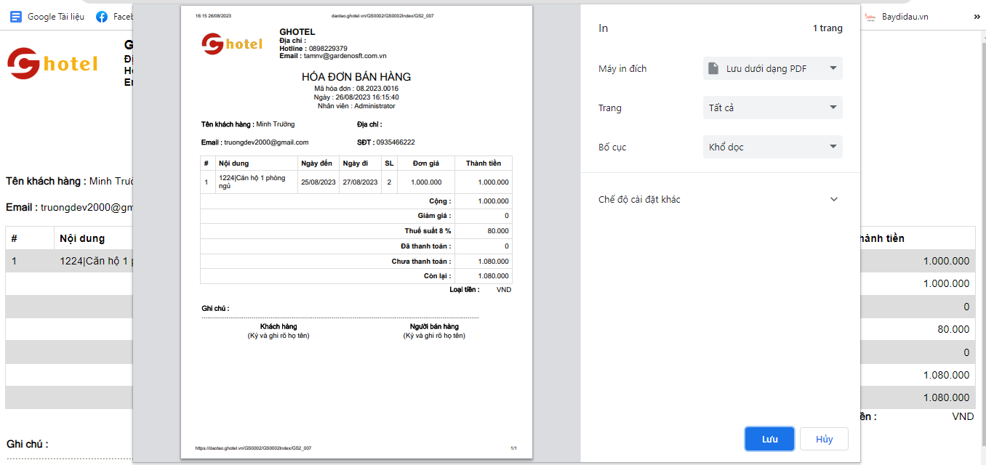986x465 pixels.
Task: Click the '1/1' page number in preview footer
Action: pos(513,448)
